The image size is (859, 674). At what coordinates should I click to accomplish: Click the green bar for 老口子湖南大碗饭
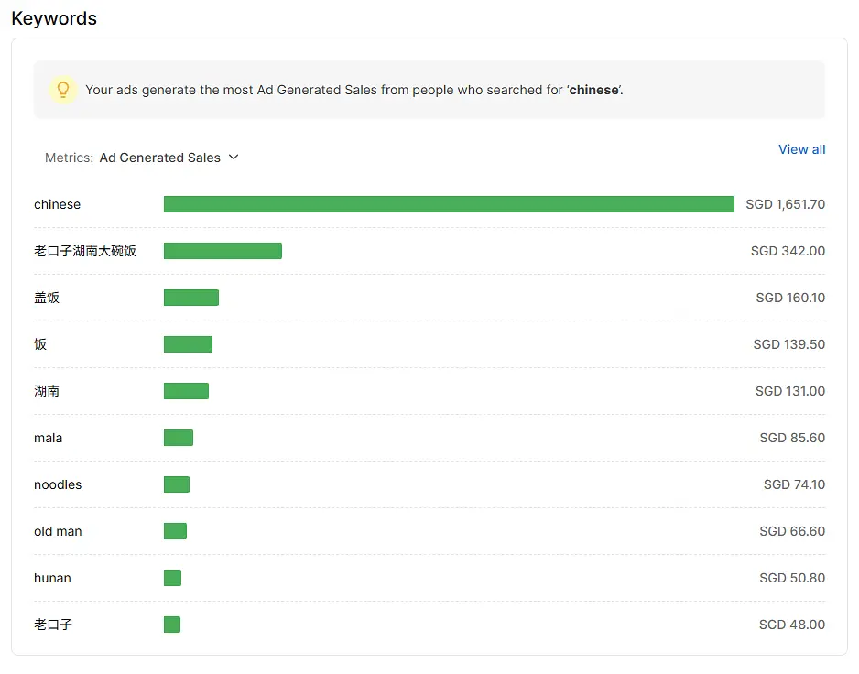223,251
